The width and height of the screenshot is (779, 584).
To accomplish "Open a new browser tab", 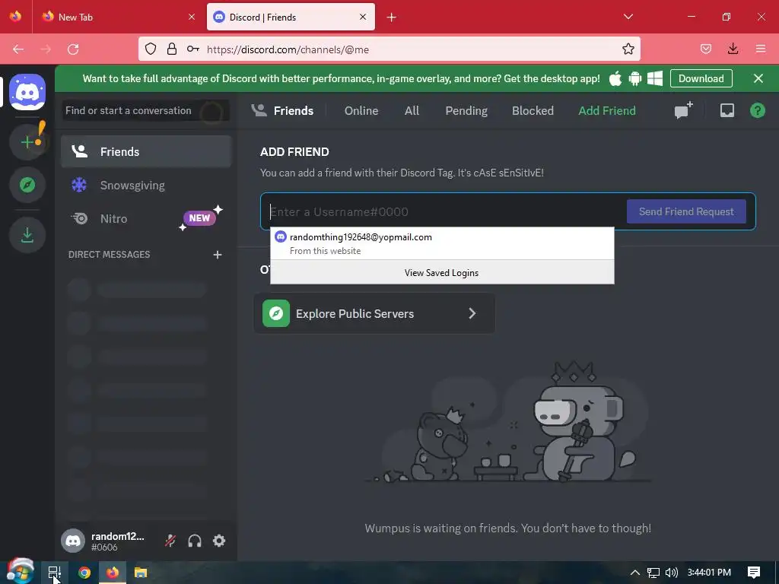I will pos(392,17).
